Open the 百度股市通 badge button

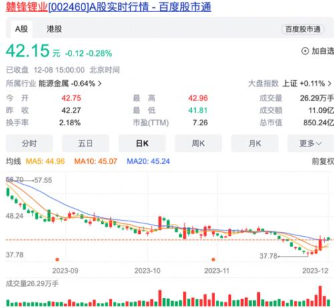pyautogui.click(x=303, y=29)
